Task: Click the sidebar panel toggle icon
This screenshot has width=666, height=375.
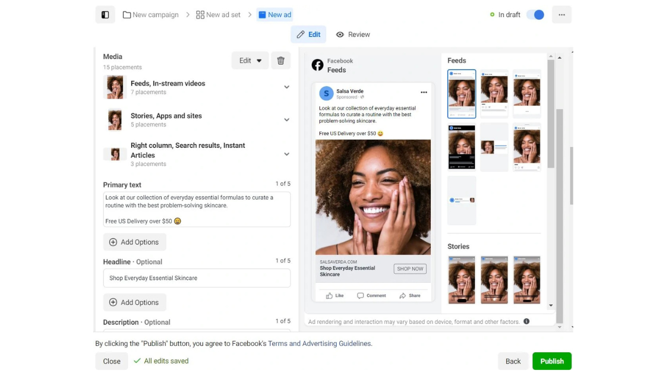Action: [105, 15]
